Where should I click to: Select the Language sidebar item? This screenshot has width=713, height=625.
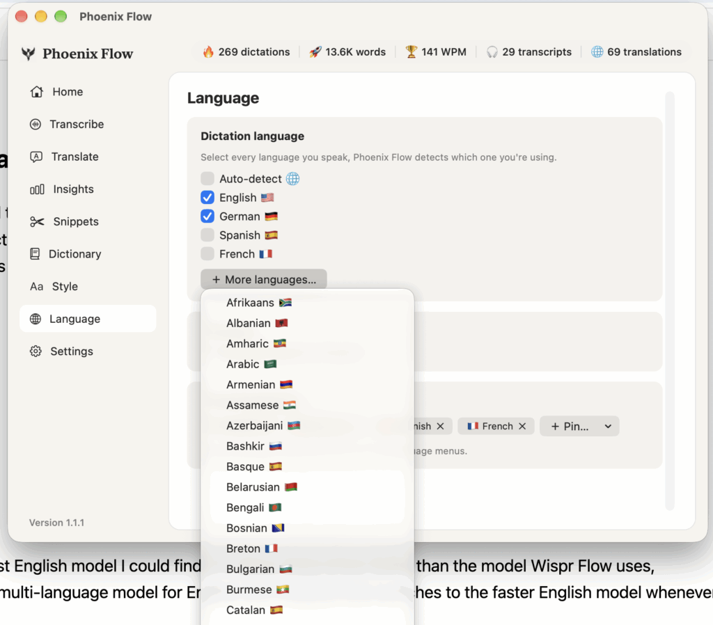point(88,319)
